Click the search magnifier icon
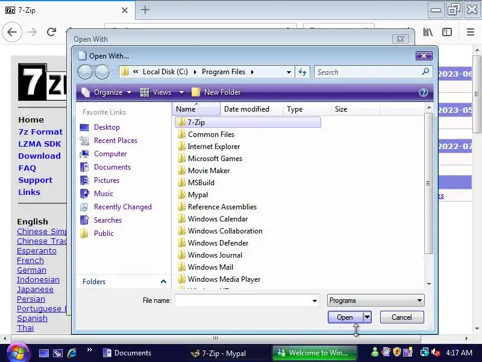 point(425,72)
